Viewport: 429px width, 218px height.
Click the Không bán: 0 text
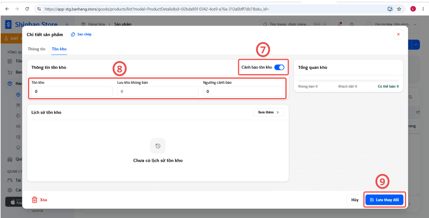click(x=308, y=86)
